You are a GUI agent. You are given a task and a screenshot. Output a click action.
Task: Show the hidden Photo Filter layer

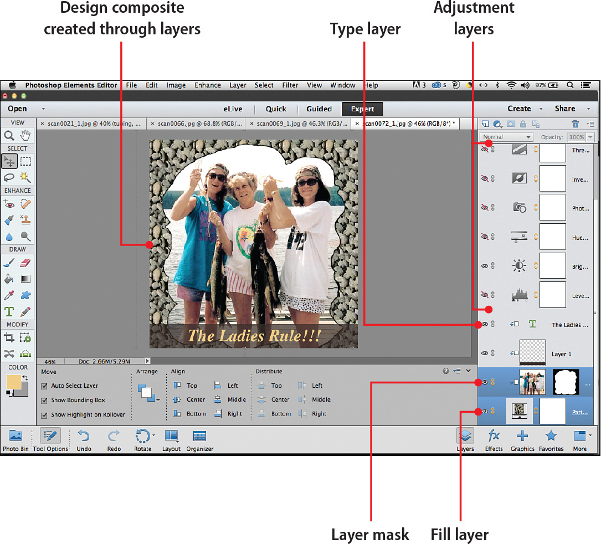point(485,207)
